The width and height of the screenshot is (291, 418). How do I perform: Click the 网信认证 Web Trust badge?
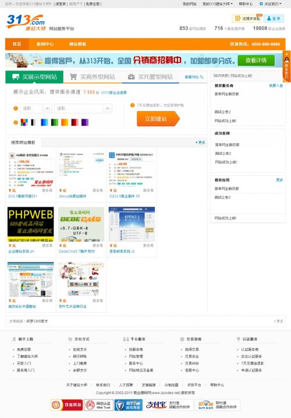tap(99, 405)
